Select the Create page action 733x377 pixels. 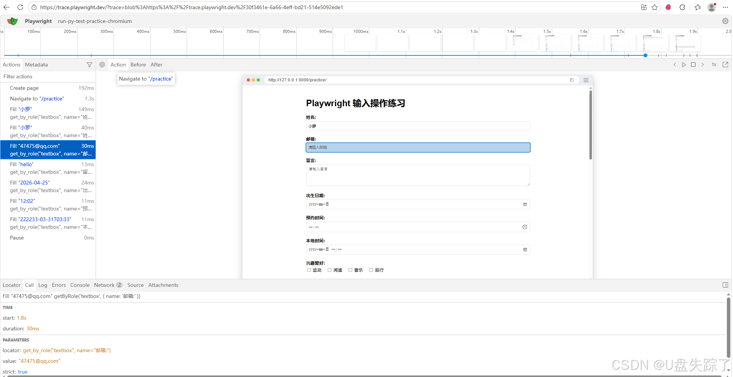click(48, 88)
